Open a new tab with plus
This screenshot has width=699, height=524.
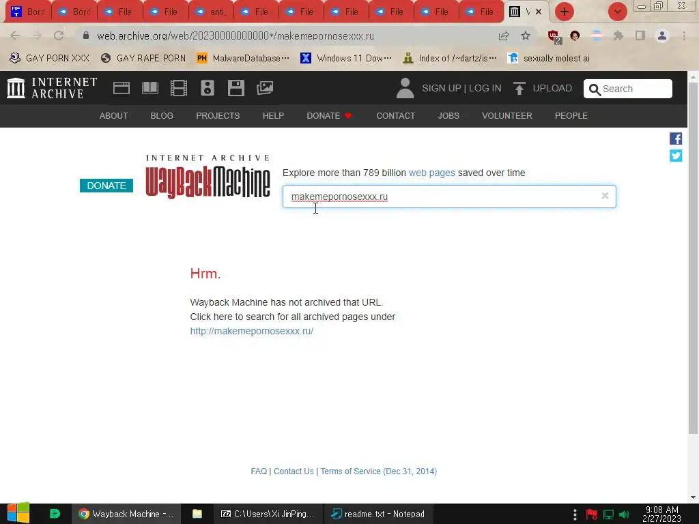tap(565, 12)
